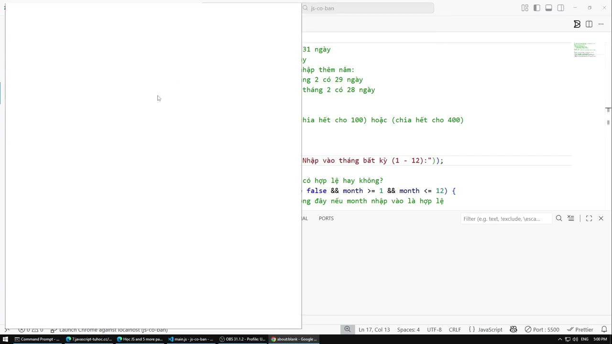Open the editor More Actions ellipsis menu
Viewport: 612px width, 344px height.
coord(601,24)
